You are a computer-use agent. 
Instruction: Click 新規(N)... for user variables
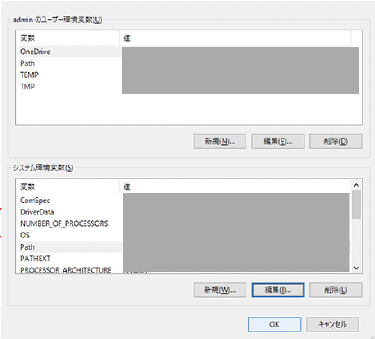(x=220, y=141)
